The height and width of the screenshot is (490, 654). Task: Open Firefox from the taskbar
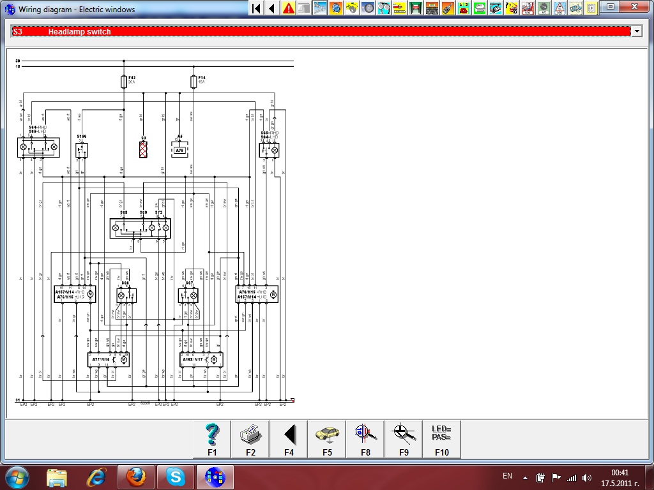pyautogui.click(x=136, y=477)
